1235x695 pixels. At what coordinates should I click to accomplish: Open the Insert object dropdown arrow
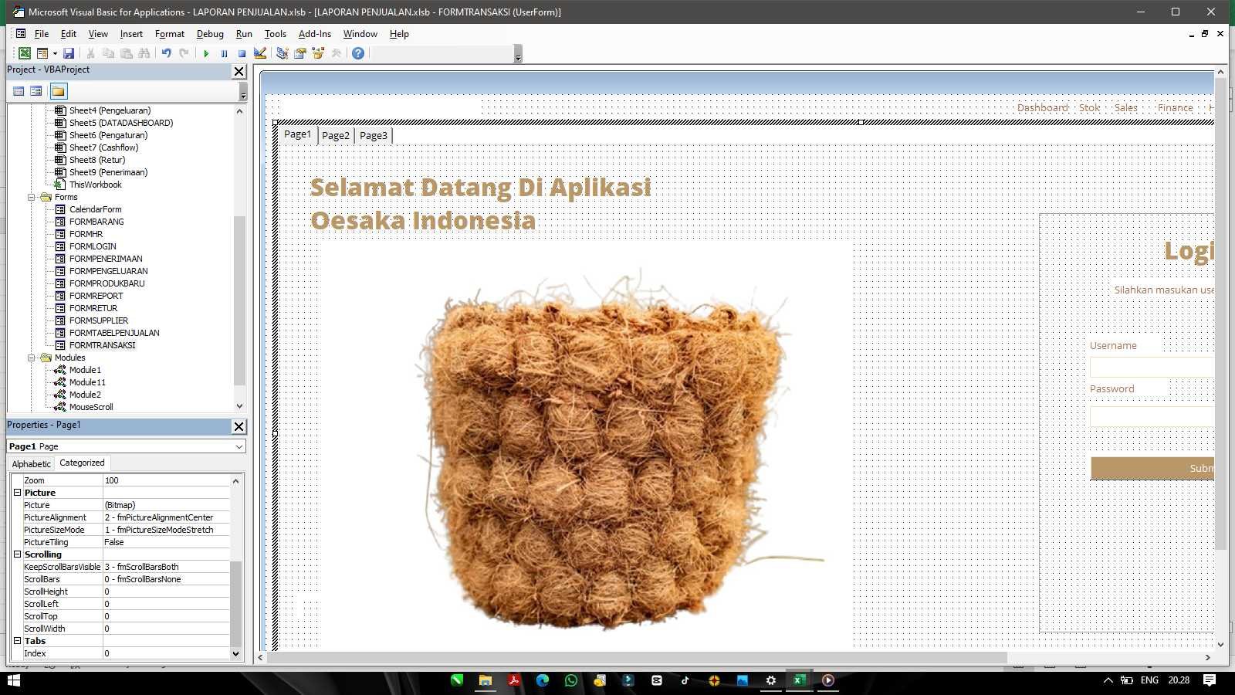point(55,53)
